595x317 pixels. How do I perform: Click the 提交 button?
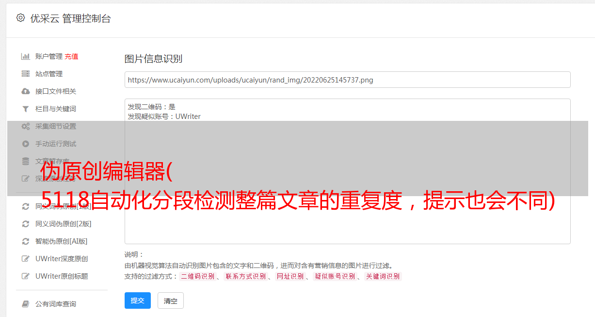pos(138,300)
